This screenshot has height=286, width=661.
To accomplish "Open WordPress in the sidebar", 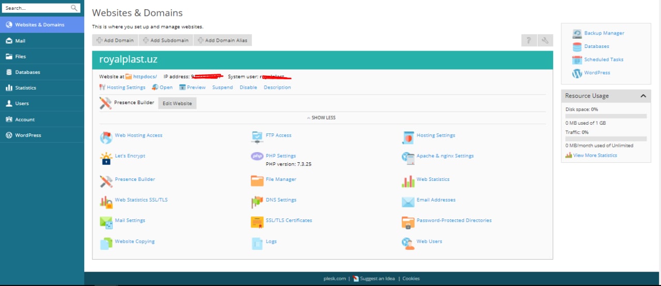I will pyautogui.click(x=42, y=135).
